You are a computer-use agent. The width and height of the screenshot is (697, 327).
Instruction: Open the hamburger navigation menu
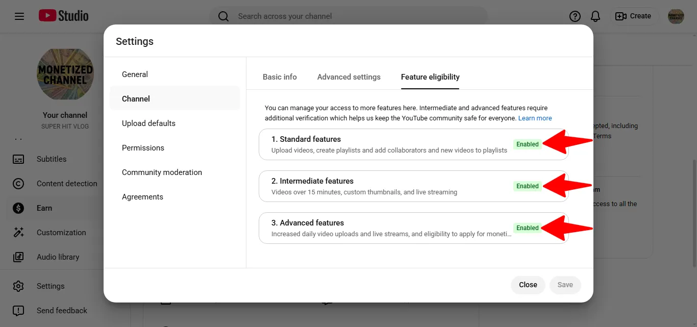click(x=19, y=16)
